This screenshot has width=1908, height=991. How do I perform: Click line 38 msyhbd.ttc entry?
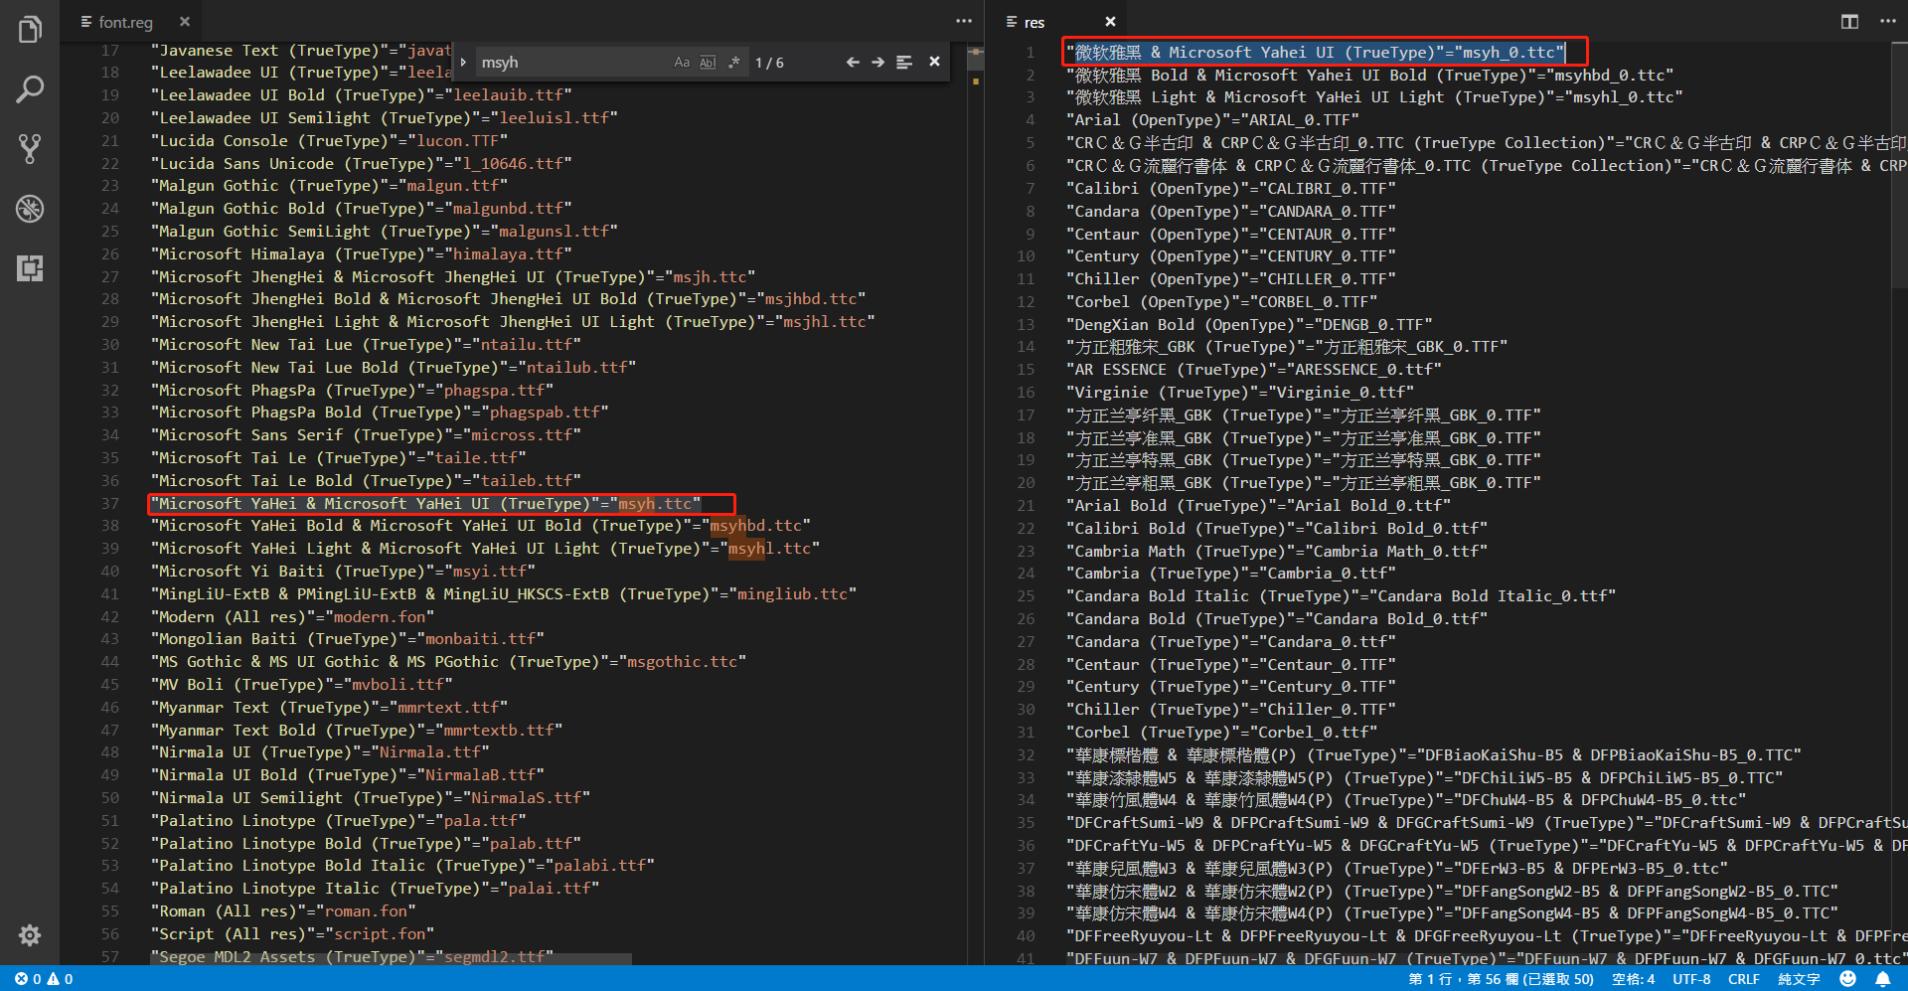(481, 526)
